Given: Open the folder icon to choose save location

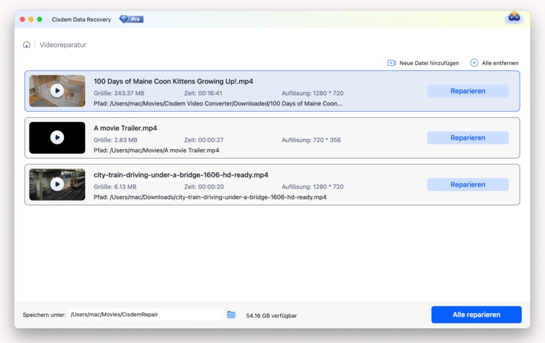Looking at the screenshot, I should tap(231, 315).
